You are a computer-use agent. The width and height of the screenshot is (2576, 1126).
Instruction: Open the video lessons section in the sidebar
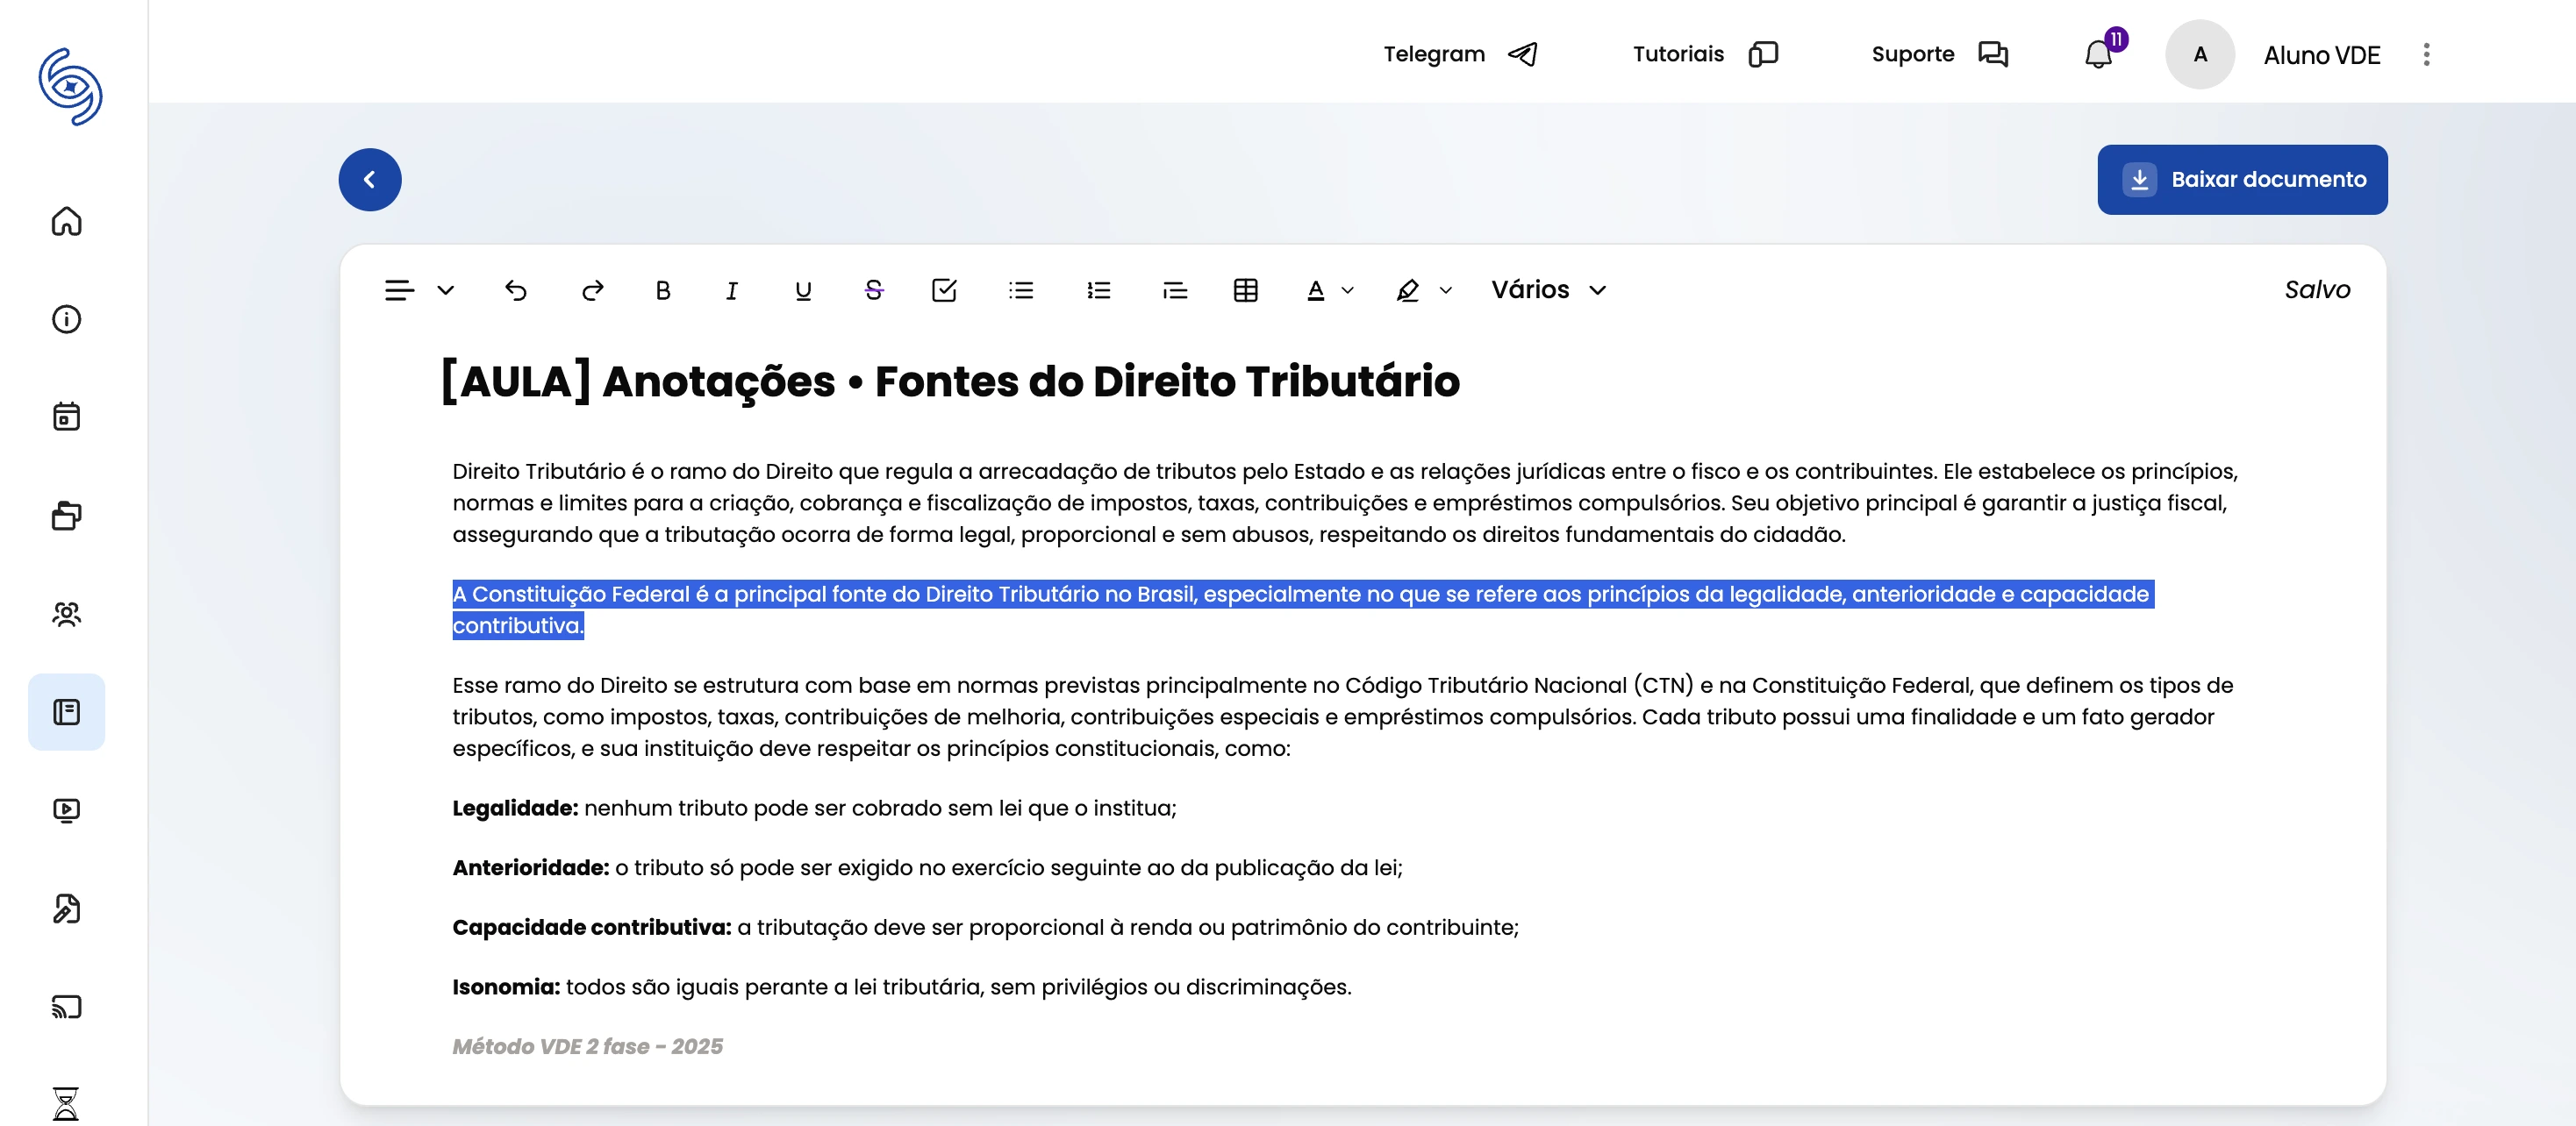point(66,810)
